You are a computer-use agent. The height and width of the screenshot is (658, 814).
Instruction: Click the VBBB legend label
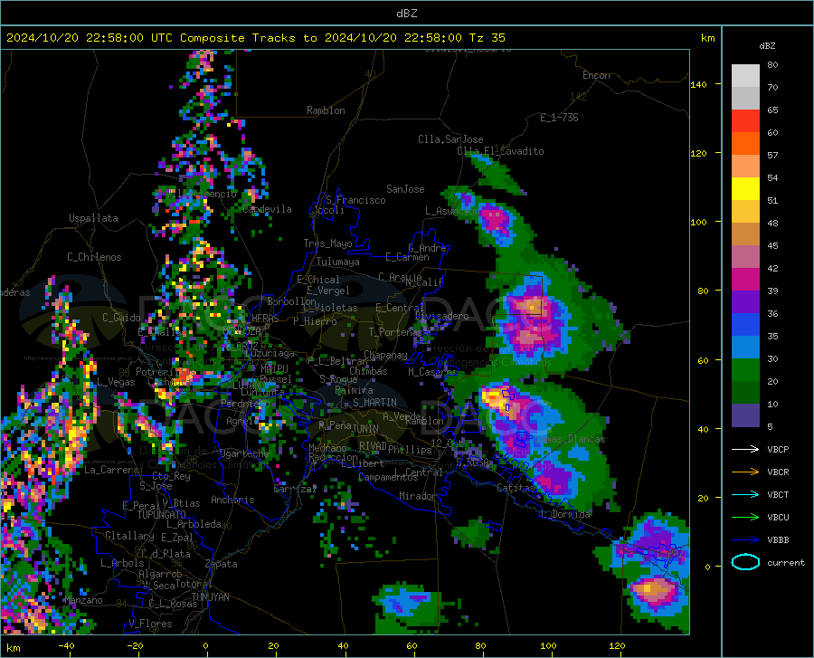[x=778, y=540]
